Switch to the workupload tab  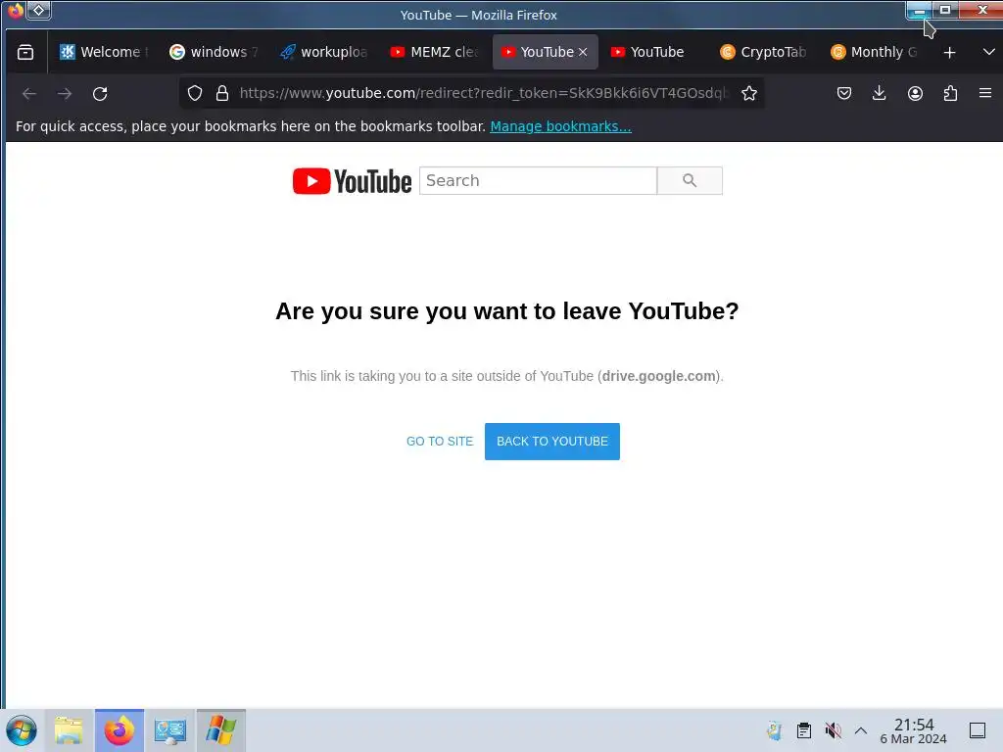pos(324,52)
